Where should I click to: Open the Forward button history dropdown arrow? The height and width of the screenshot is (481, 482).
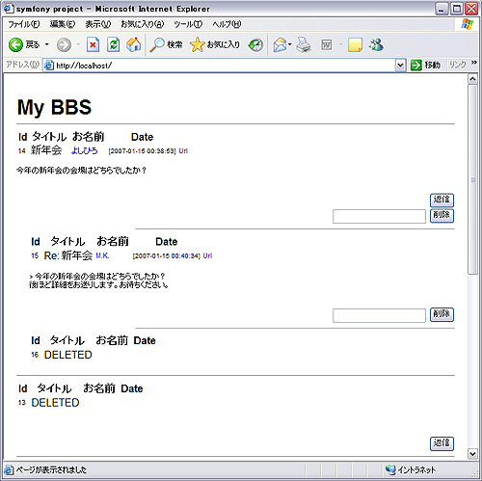click(78, 44)
